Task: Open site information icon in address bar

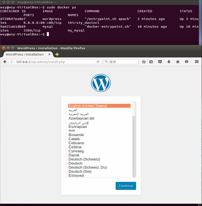Action: [12, 62]
